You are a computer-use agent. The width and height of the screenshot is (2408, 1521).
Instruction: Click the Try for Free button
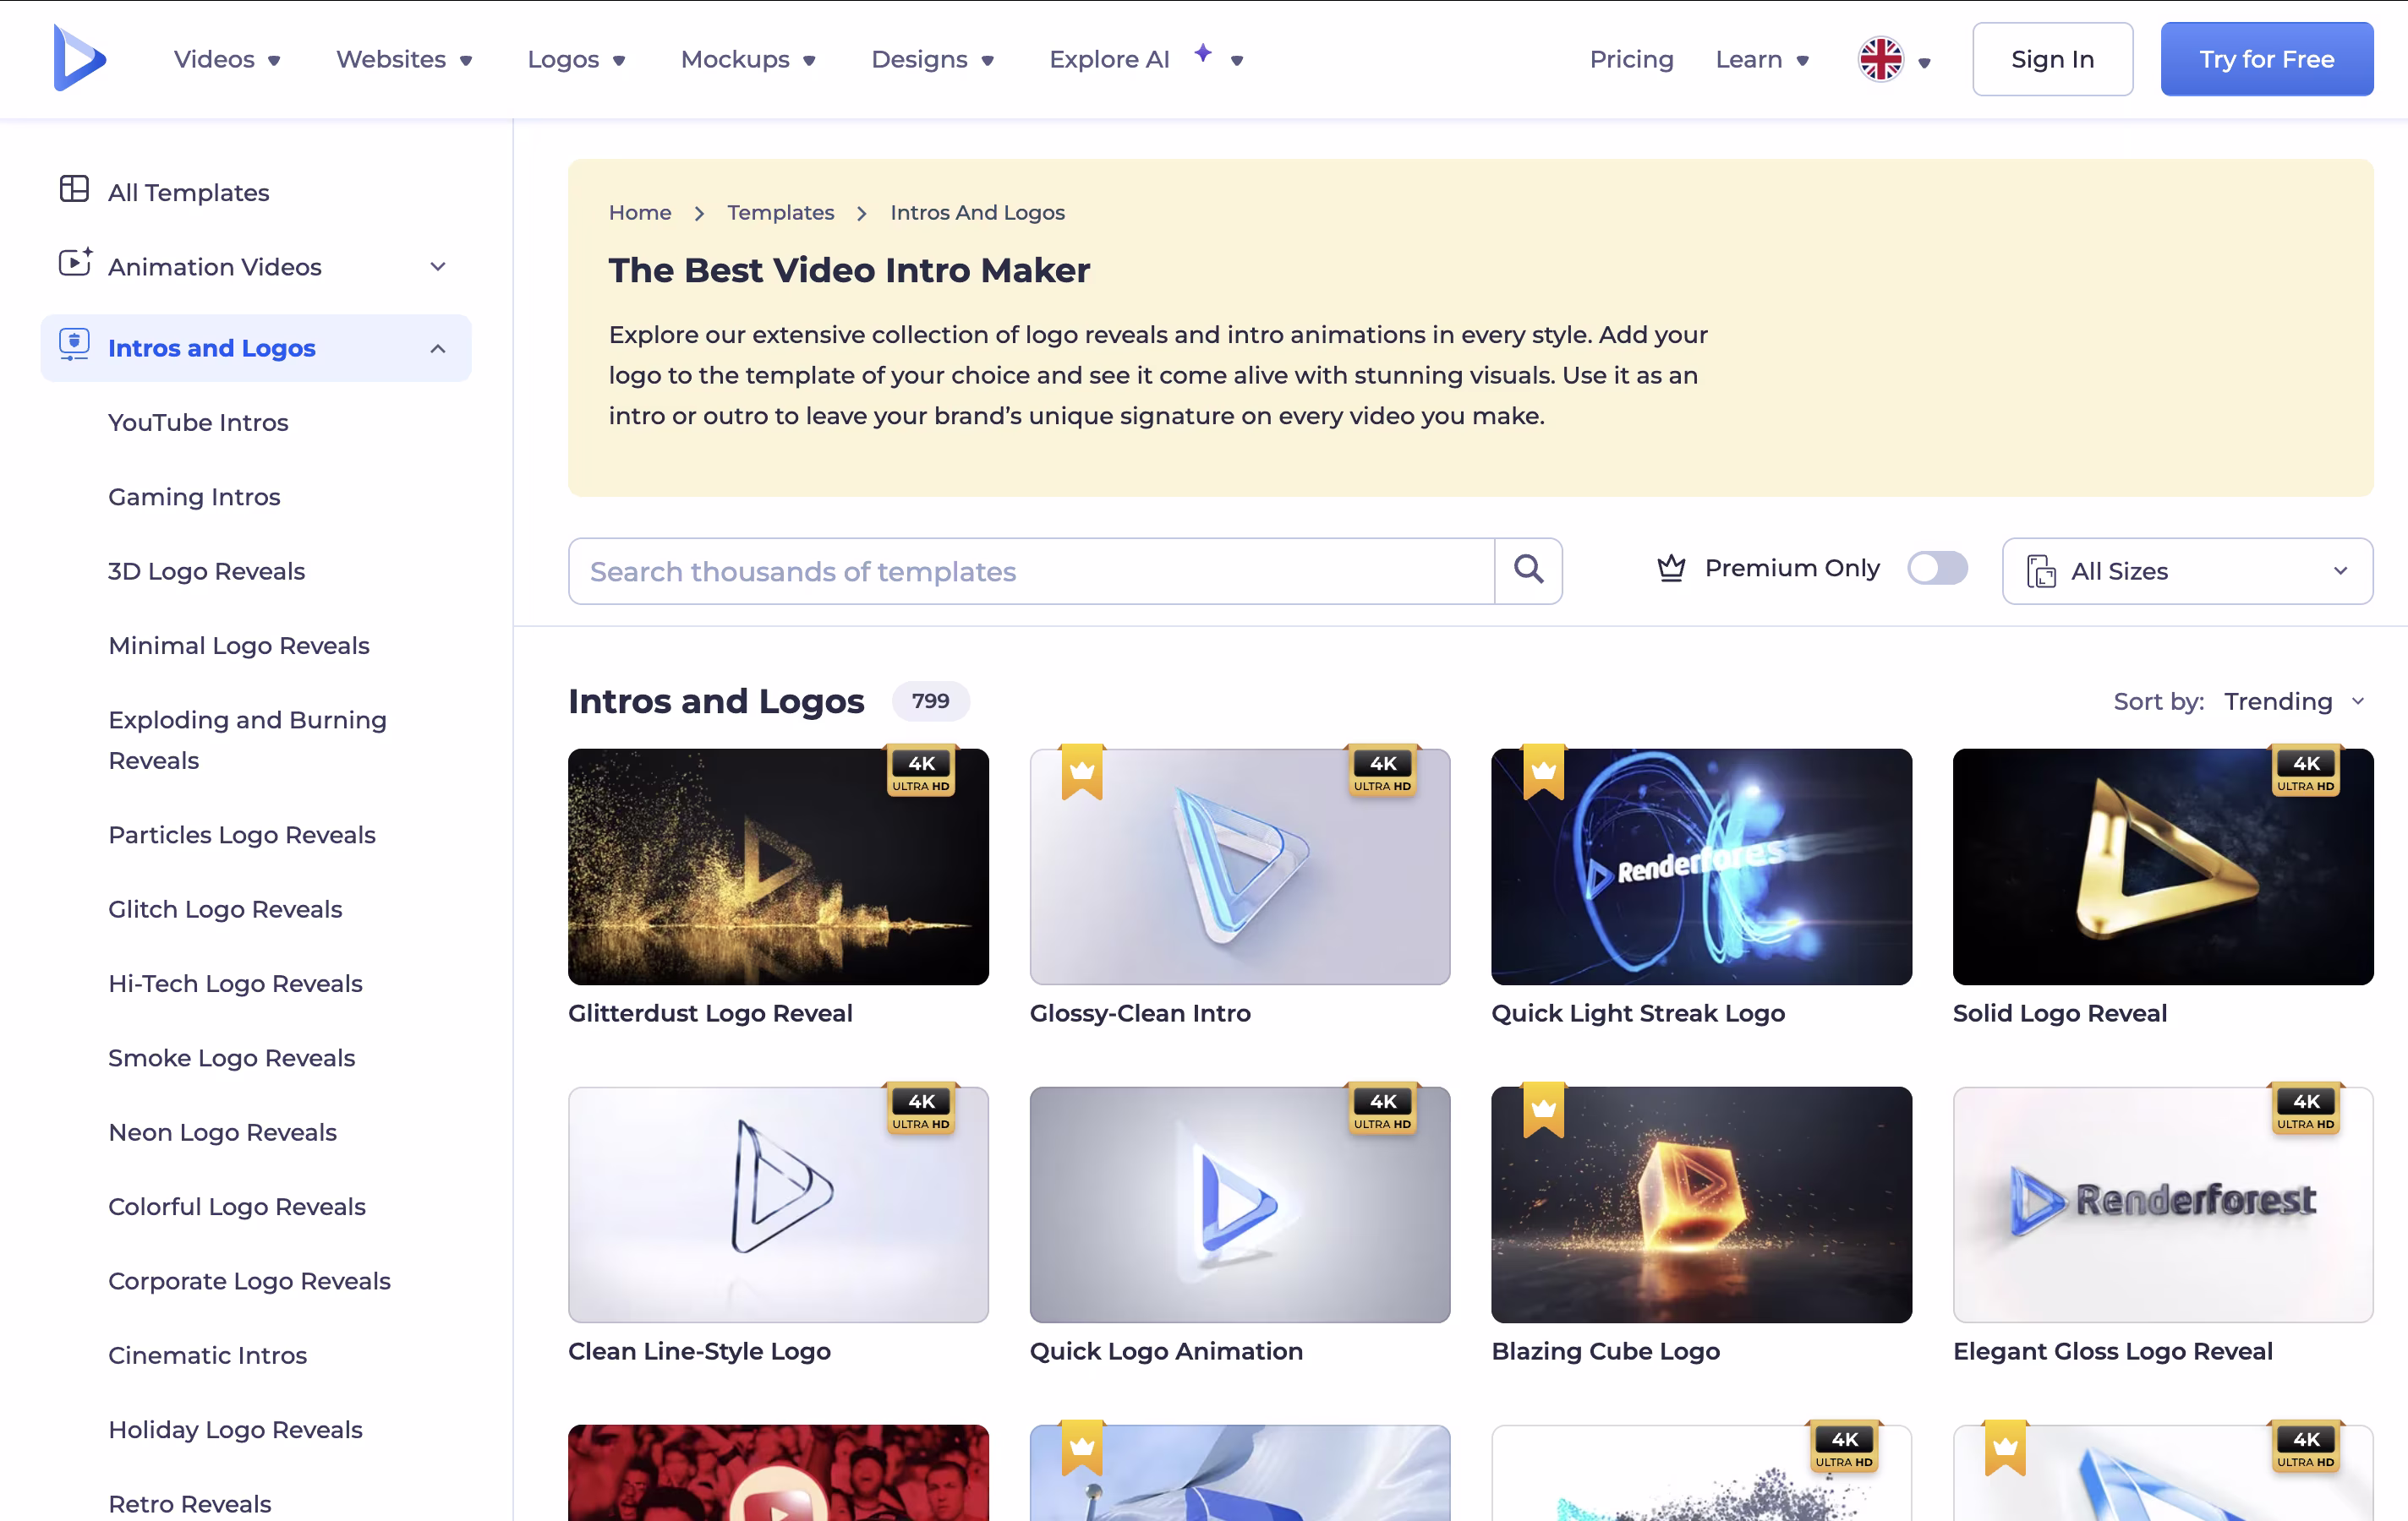tap(2266, 59)
